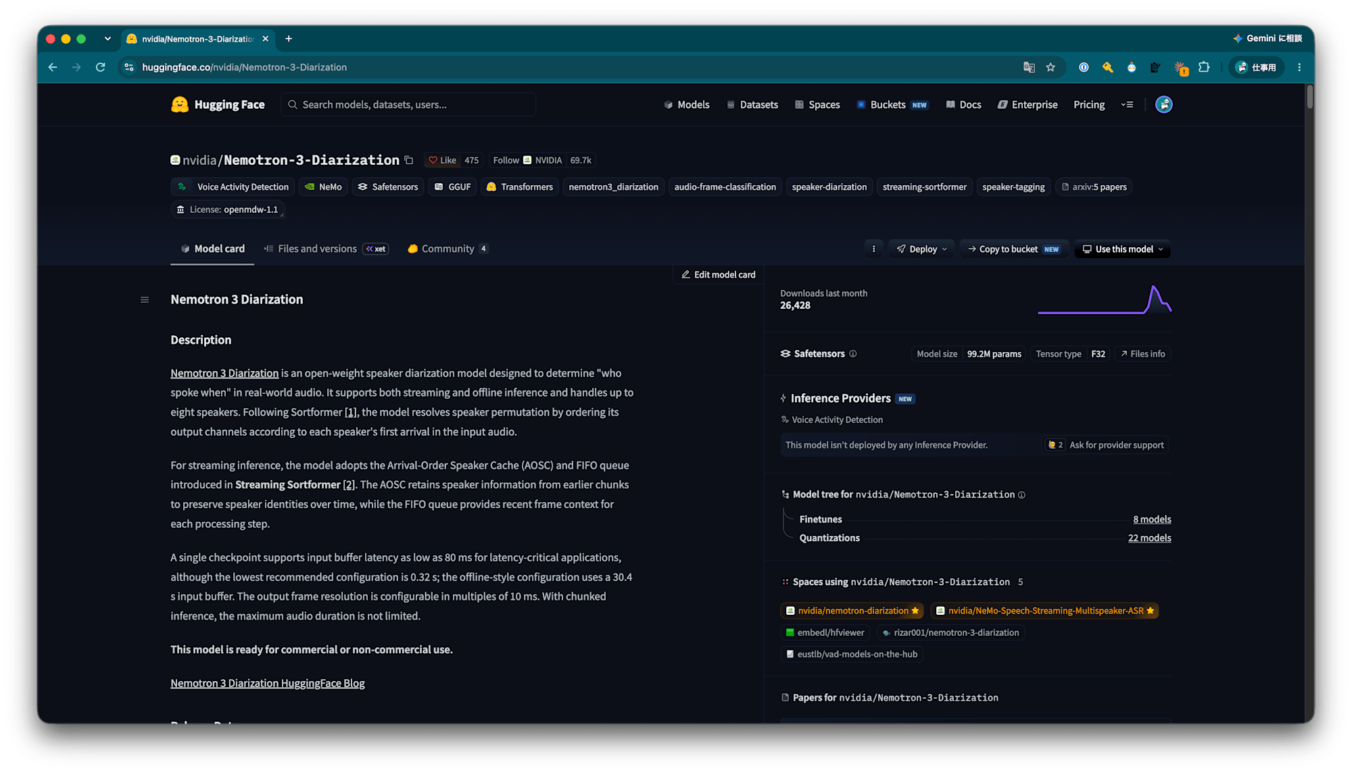Open Buckets in the top navigation
The image size is (1352, 773).
(x=892, y=105)
